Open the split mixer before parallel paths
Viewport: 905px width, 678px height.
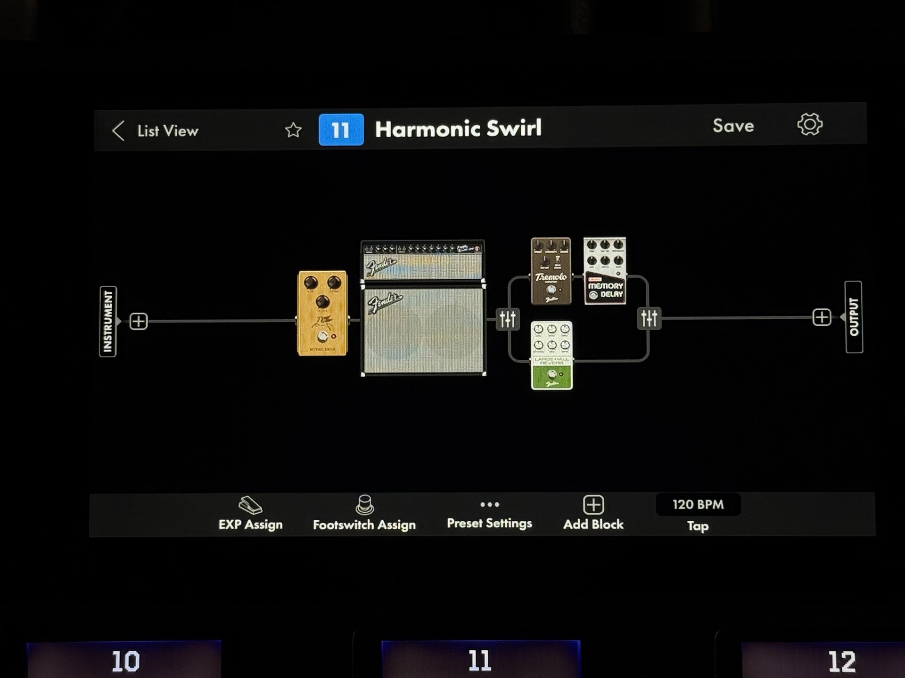[508, 319]
